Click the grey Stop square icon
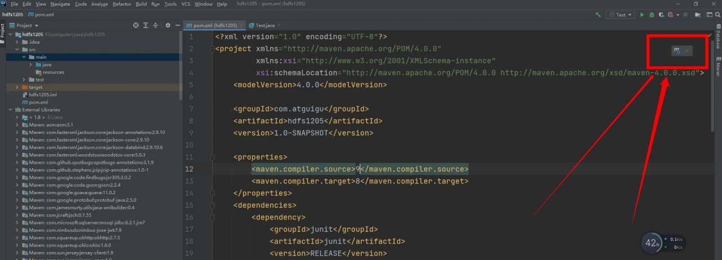 (x=685, y=15)
